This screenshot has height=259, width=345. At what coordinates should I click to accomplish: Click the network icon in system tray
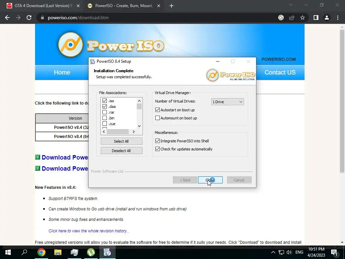pyautogui.click(x=281, y=252)
